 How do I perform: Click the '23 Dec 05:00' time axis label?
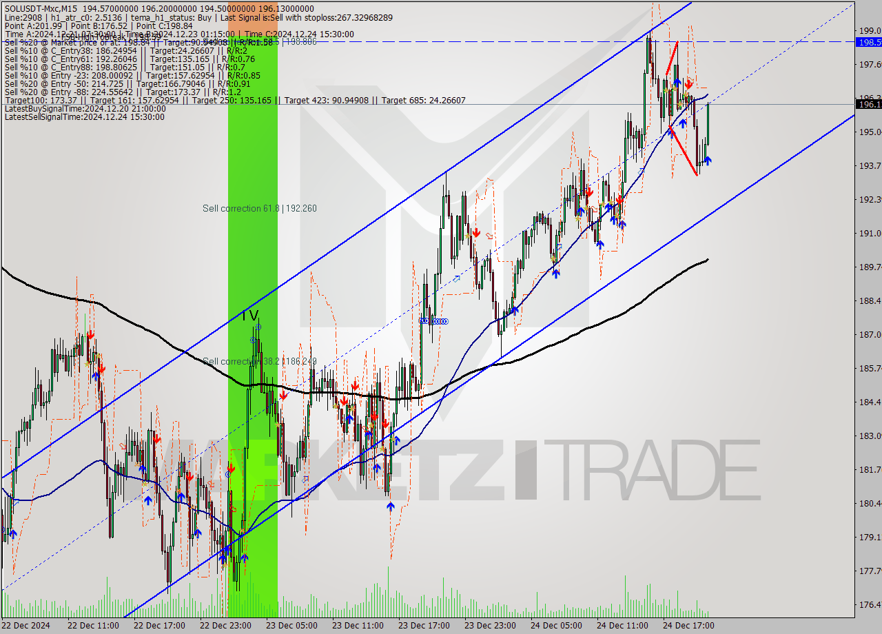point(292,626)
